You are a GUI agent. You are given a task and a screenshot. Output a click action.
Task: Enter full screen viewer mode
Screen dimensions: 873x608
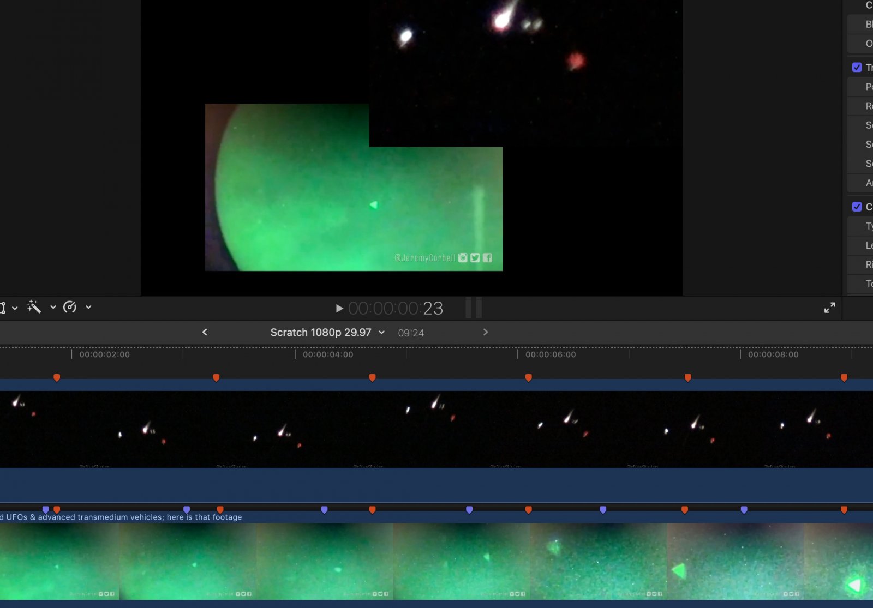(x=829, y=308)
